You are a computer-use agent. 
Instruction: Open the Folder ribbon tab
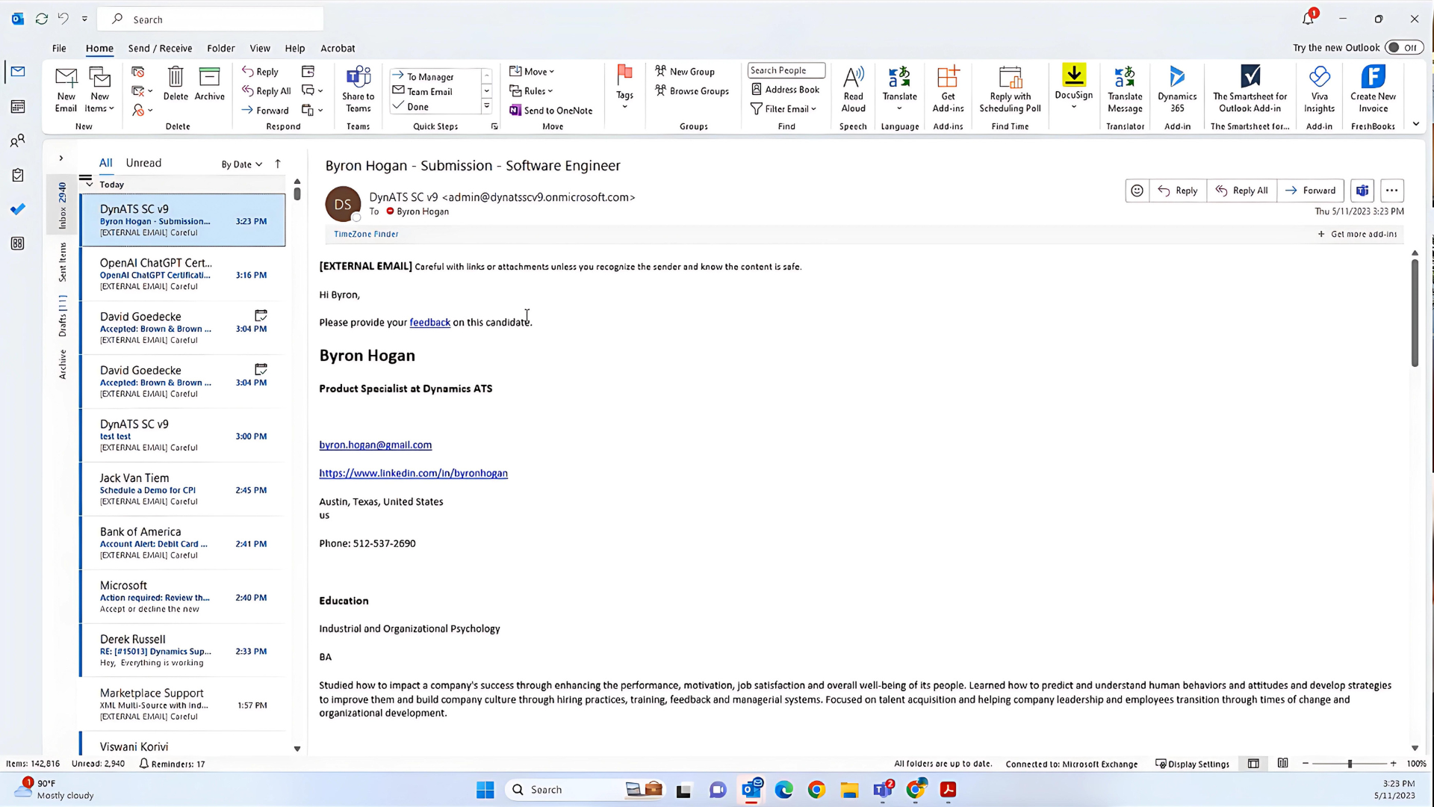click(220, 48)
